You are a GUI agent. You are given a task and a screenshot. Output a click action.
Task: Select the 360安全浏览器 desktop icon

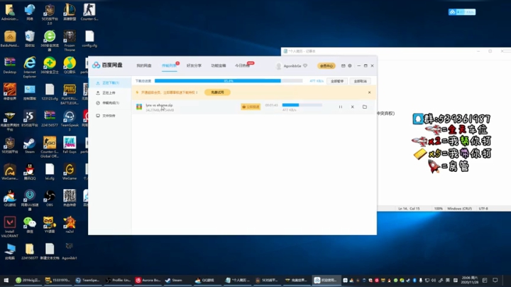coord(50,40)
